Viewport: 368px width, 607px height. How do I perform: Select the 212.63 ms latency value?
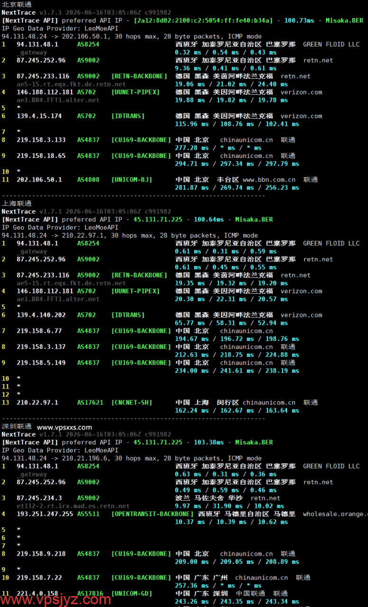tap(192, 355)
